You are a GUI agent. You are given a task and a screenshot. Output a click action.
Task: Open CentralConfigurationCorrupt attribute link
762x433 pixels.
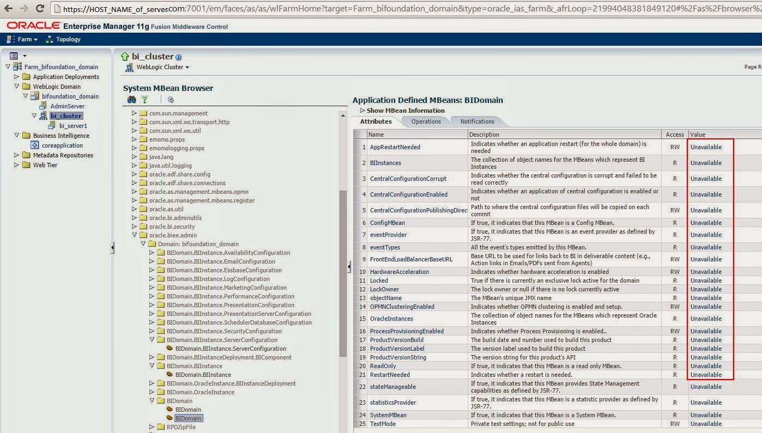tap(408, 179)
